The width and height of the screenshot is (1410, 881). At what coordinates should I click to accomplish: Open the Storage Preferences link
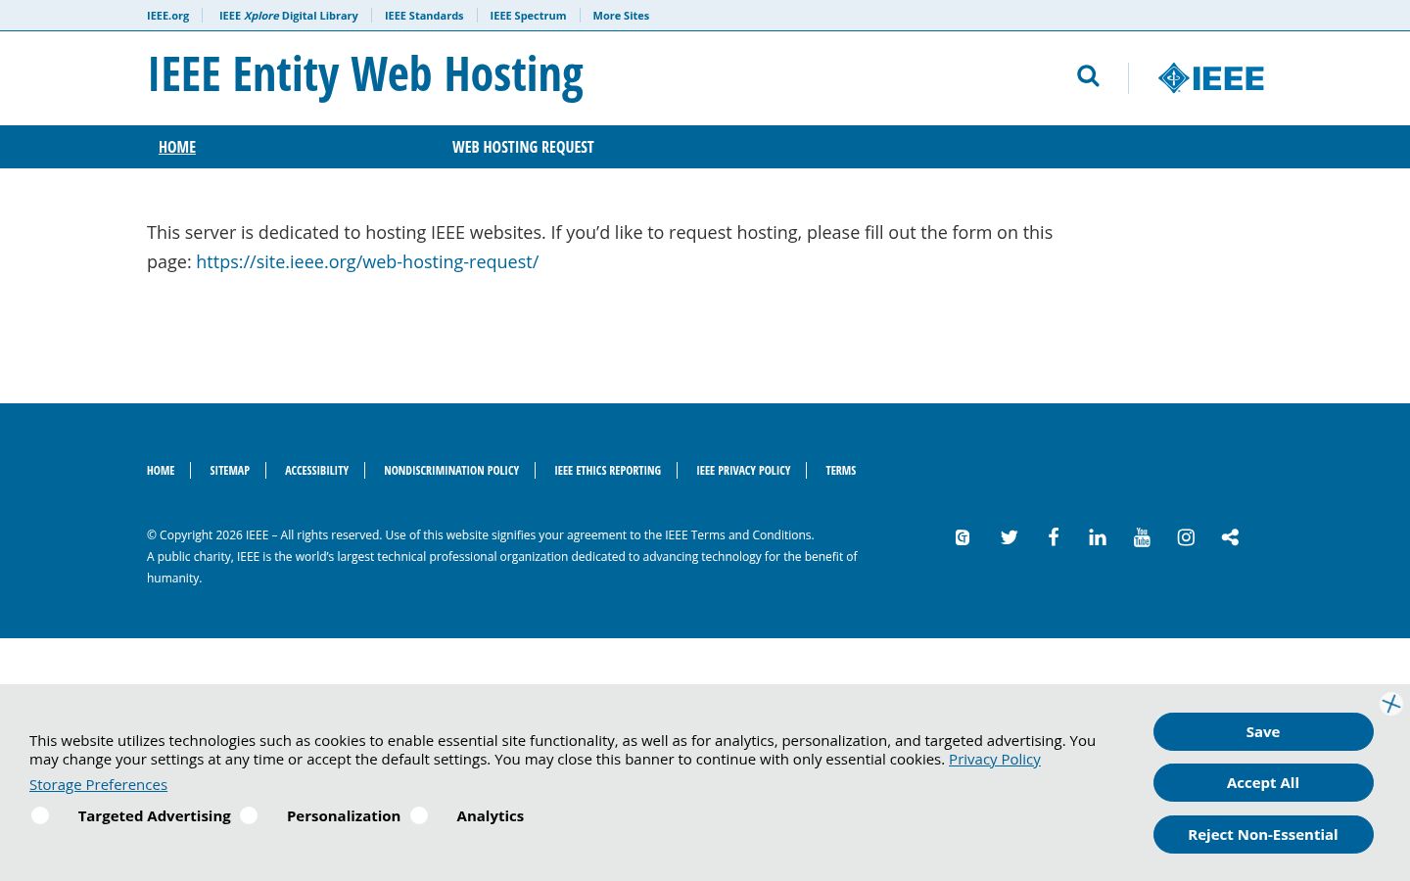tap(98, 785)
